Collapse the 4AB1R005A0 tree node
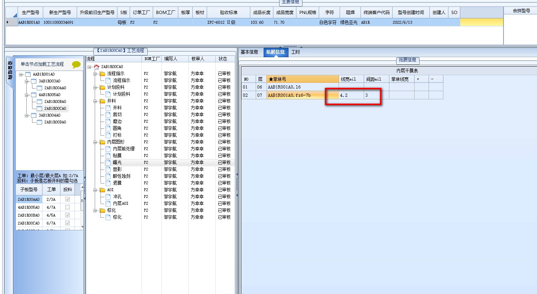 click(x=27, y=95)
